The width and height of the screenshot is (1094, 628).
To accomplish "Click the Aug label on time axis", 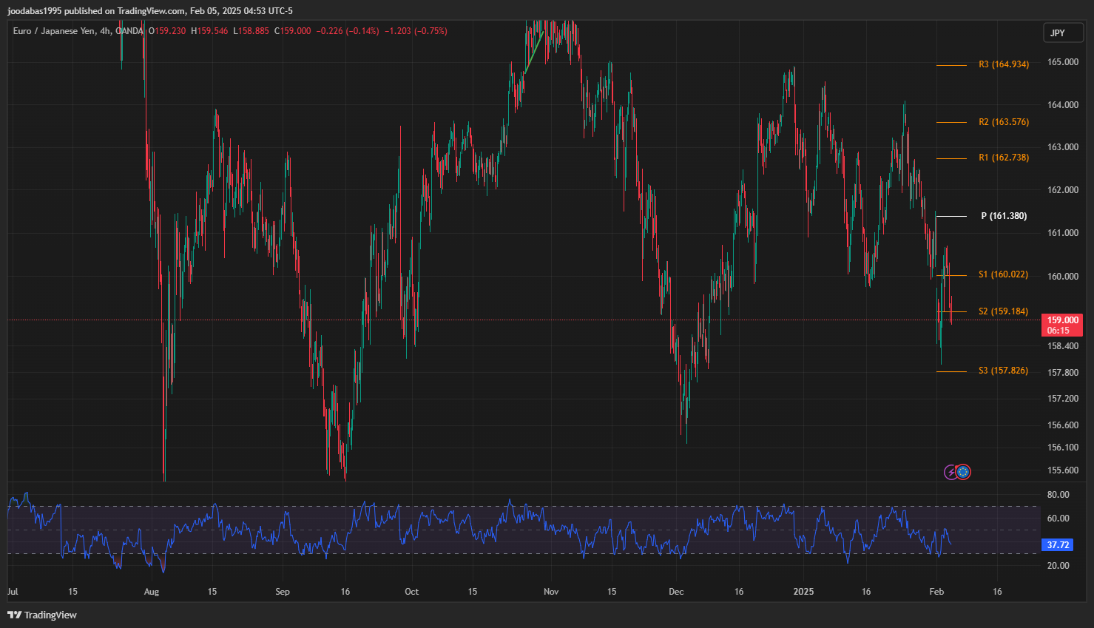I will tap(151, 592).
